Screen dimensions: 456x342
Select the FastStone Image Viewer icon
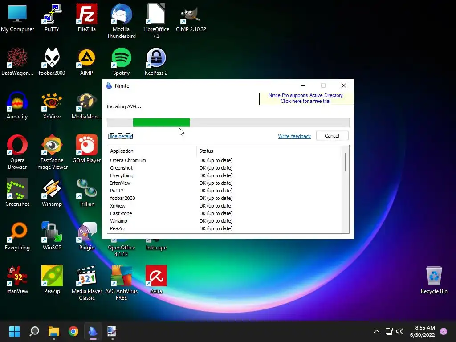[x=52, y=152]
